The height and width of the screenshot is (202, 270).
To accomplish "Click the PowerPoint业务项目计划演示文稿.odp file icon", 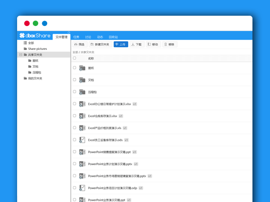I will coord(82,188).
